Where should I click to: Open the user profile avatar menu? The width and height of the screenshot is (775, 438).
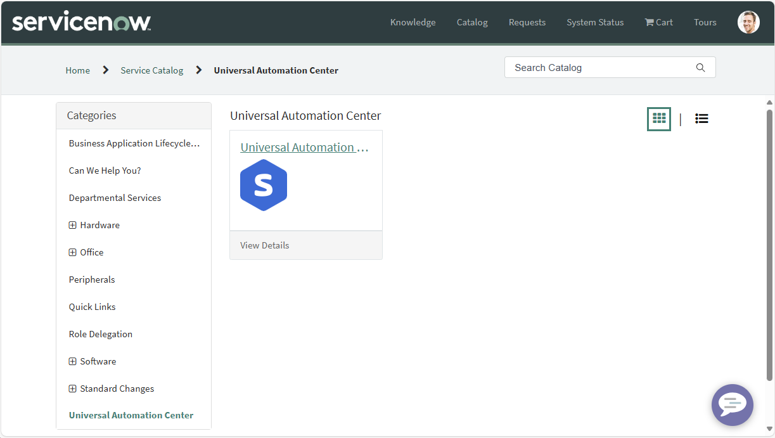click(748, 22)
